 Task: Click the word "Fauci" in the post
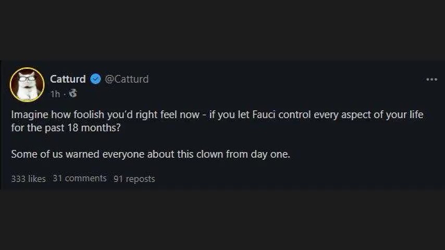tap(264, 115)
